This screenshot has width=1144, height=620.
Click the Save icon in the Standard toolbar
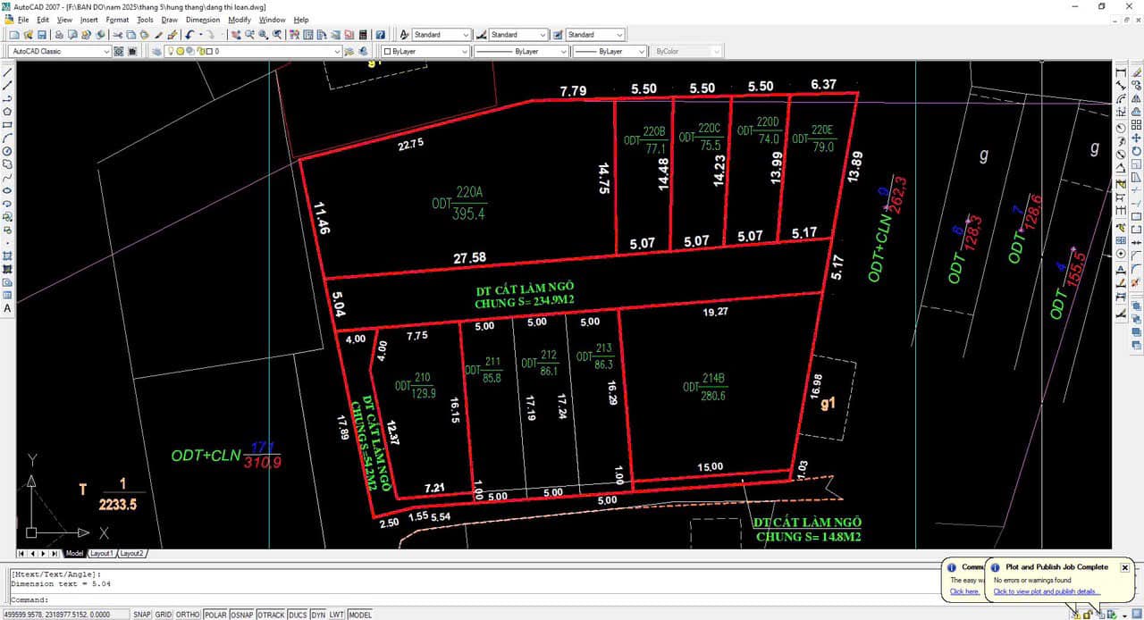coord(41,34)
